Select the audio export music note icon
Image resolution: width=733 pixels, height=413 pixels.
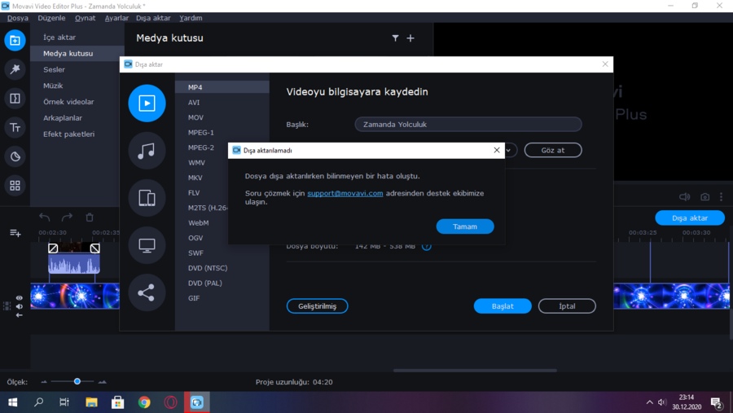[147, 151]
